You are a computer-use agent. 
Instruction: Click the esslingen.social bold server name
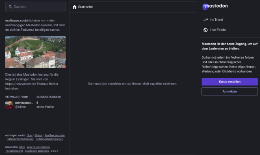17,21
